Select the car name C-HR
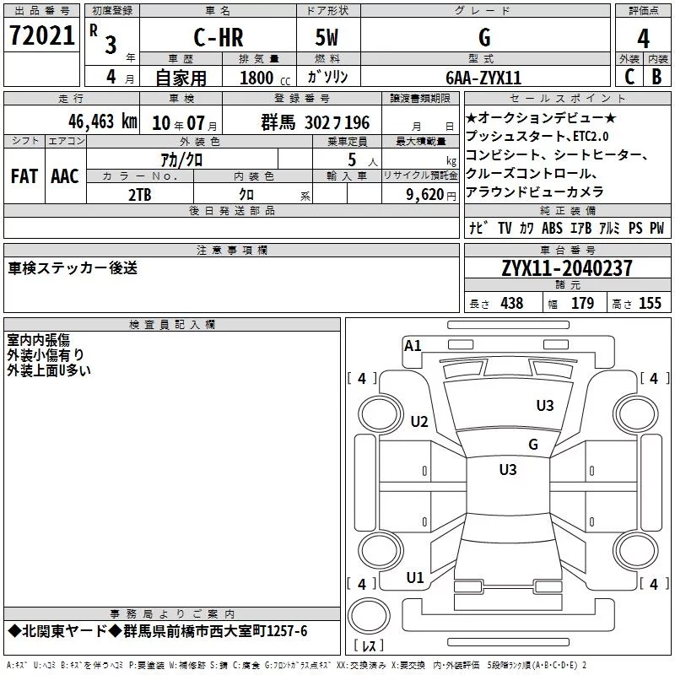The height and width of the screenshot is (675, 675). point(219,37)
